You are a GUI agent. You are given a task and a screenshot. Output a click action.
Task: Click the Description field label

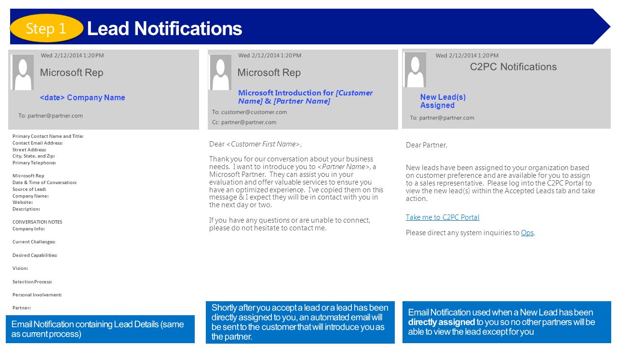point(26,209)
